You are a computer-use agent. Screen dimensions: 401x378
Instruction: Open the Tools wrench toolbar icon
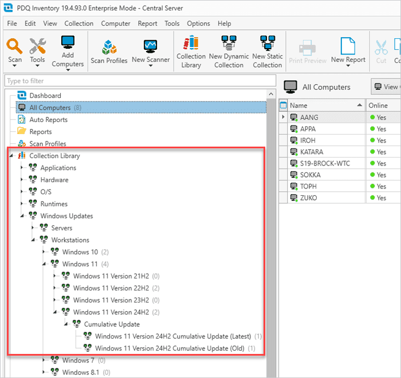point(38,46)
